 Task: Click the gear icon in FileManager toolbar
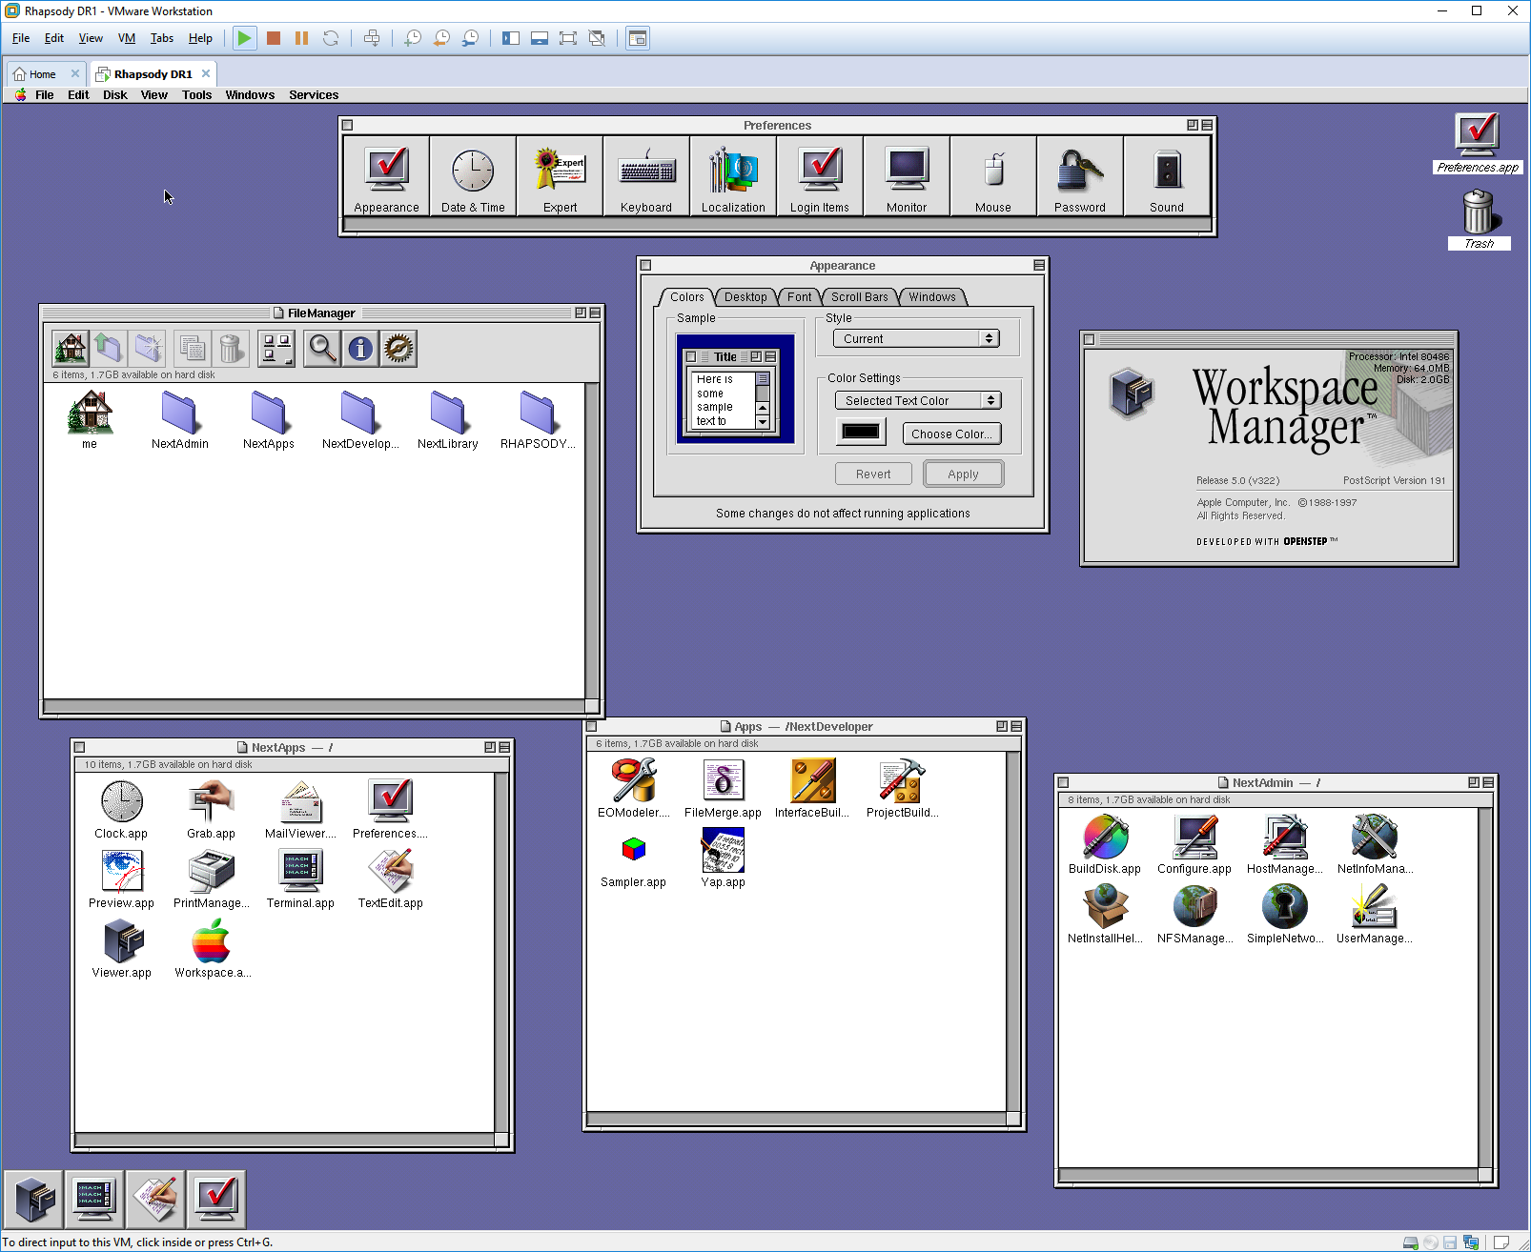(x=398, y=349)
